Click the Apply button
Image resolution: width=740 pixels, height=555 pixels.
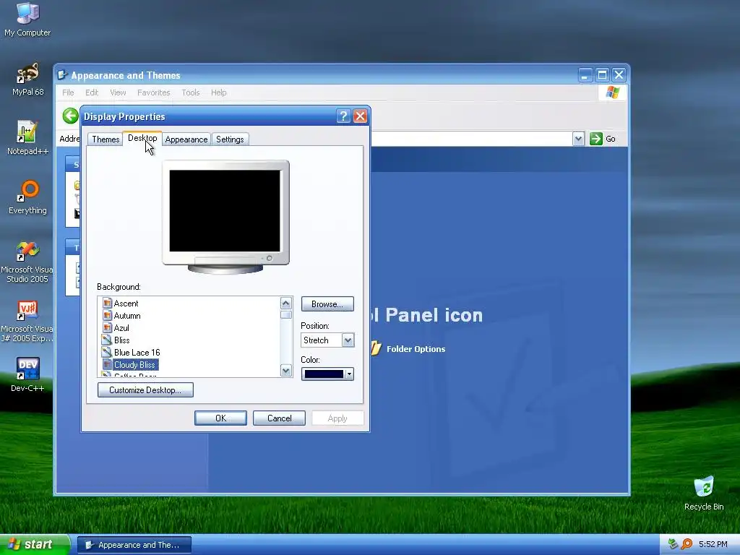pos(337,418)
